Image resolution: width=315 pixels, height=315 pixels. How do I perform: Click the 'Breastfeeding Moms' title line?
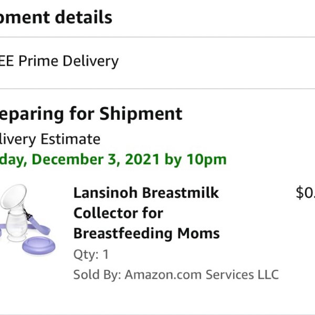(146, 233)
